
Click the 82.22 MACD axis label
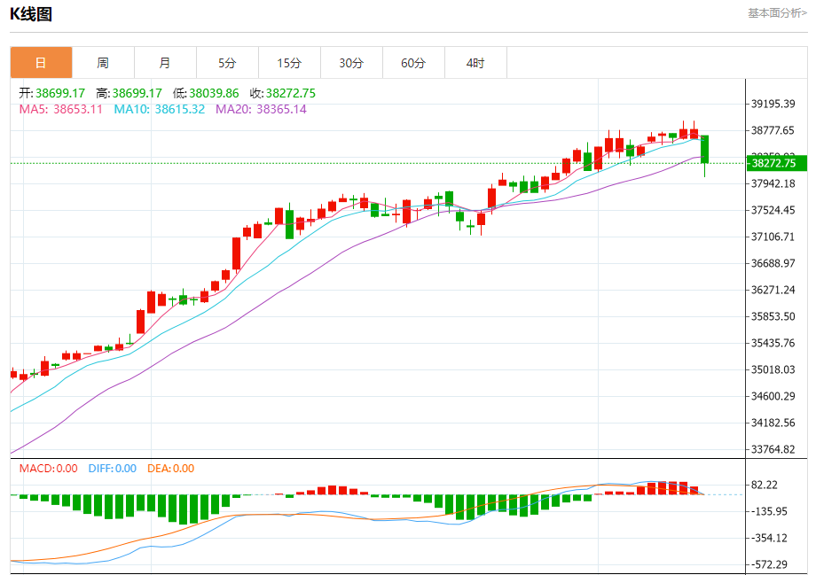coord(765,485)
